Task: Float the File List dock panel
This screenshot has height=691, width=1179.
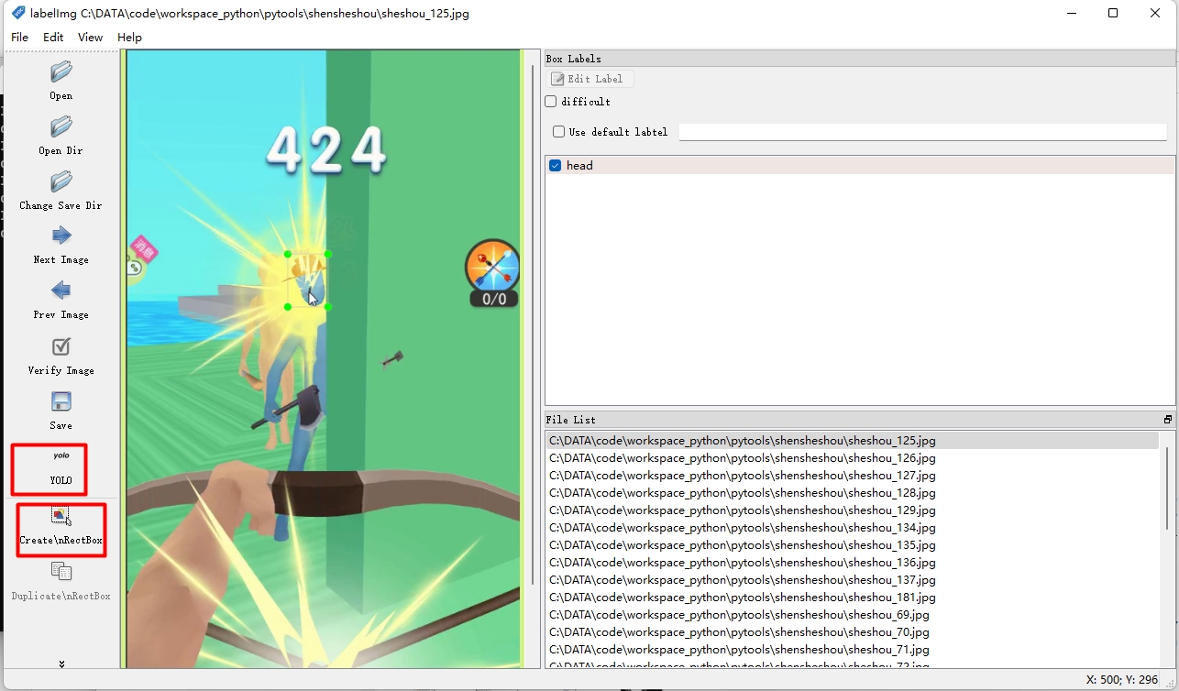Action: click(x=1168, y=420)
